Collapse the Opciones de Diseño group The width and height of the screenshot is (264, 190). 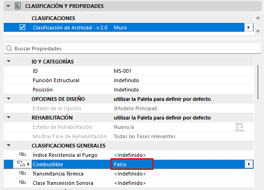[8, 99]
